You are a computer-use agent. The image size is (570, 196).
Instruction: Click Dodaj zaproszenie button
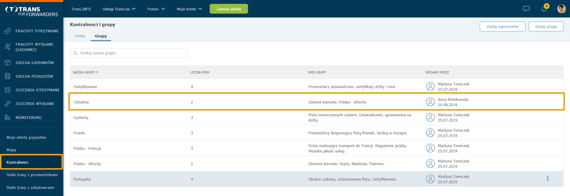pyautogui.click(x=502, y=26)
